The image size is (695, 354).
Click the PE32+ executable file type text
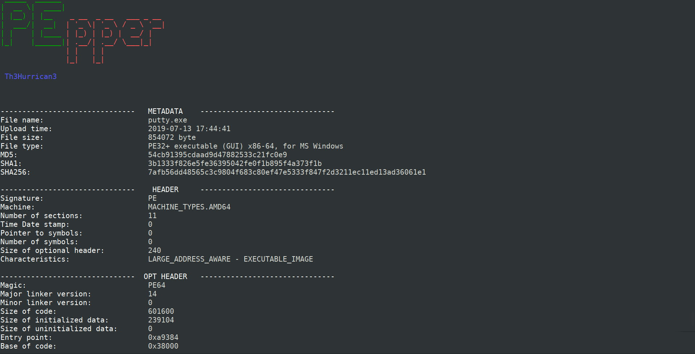[245, 146]
